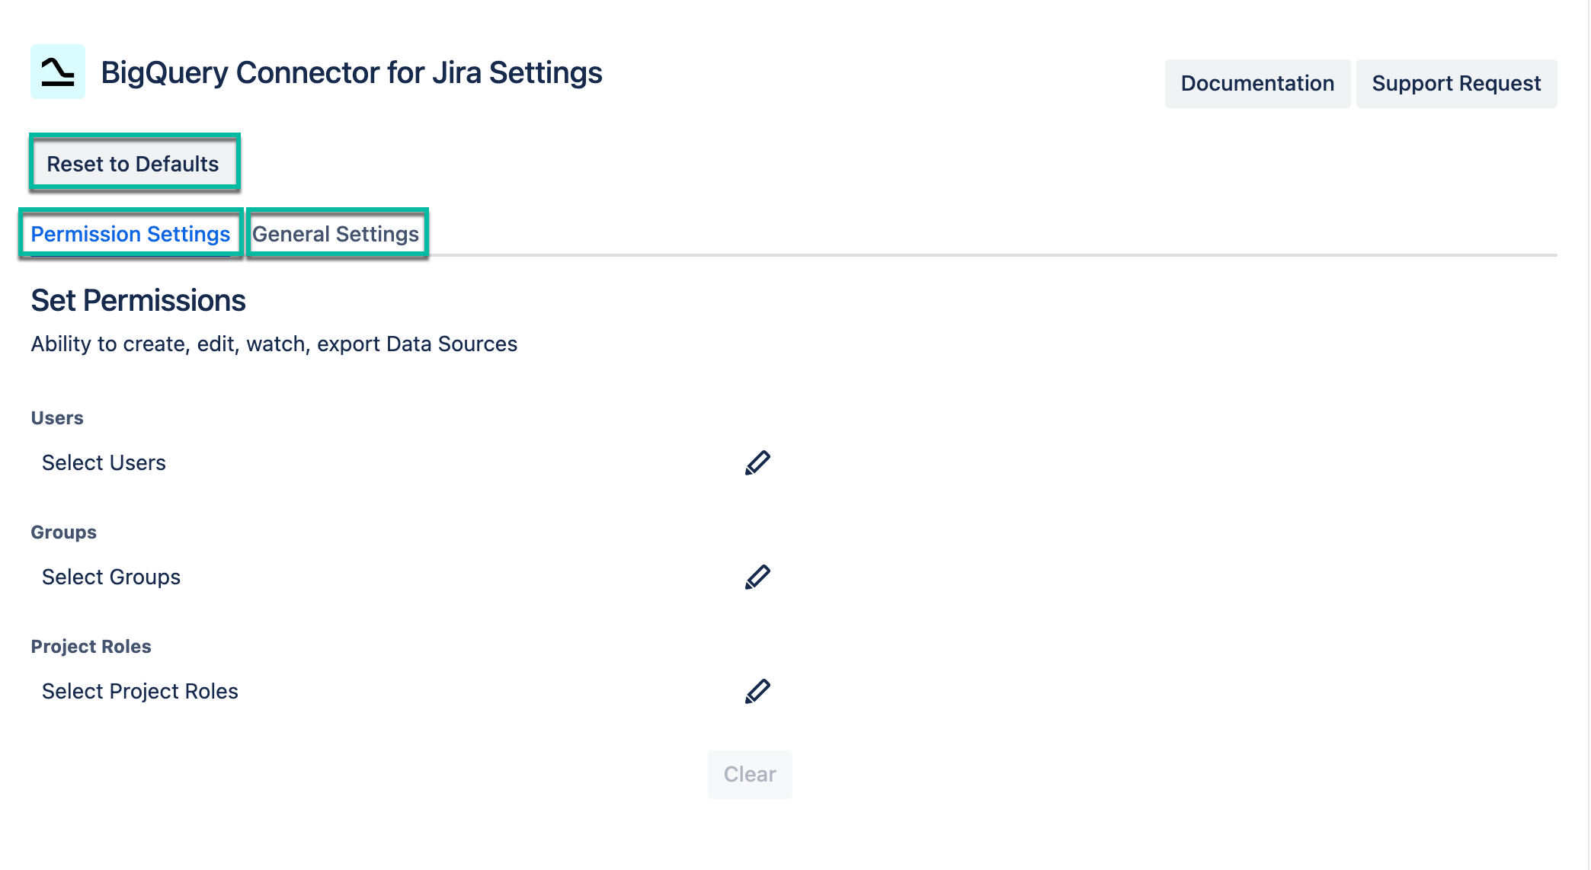
Task: Open the Documentation page
Action: point(1257,83)
